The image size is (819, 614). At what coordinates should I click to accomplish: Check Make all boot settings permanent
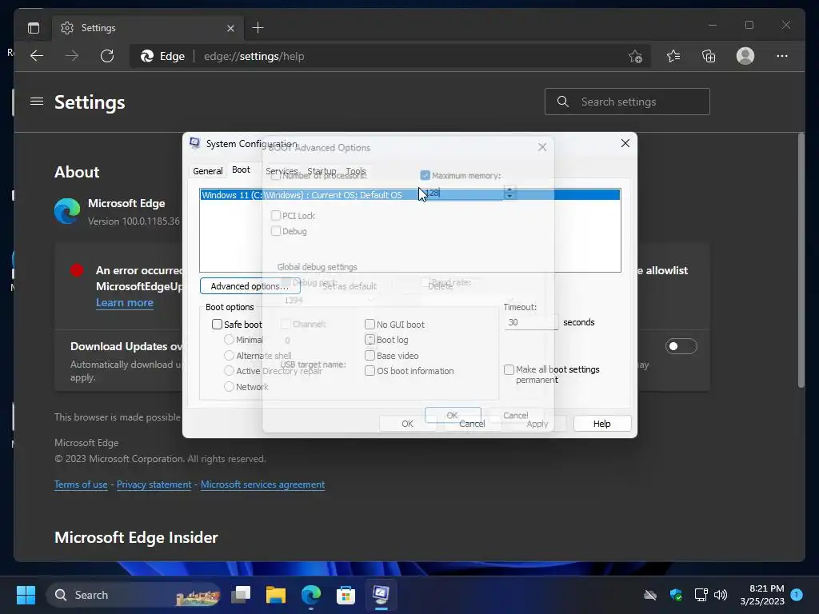509,369
